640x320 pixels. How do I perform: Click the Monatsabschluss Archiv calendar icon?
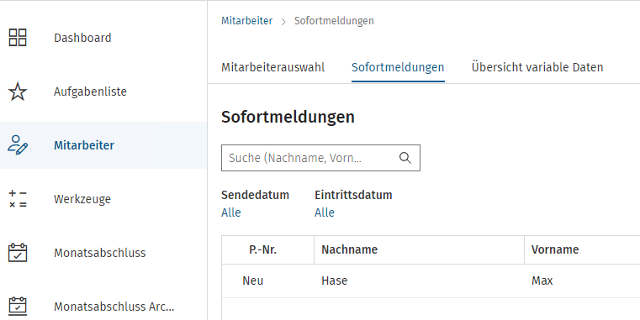[x=18, y=306]
